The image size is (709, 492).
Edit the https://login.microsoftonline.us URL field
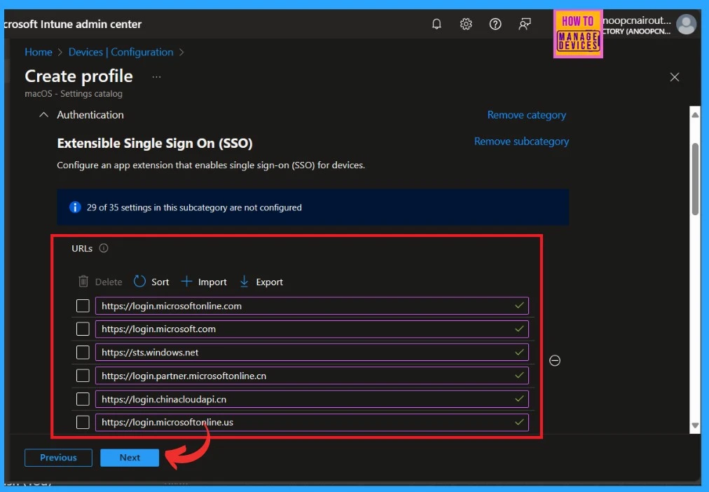312,422
